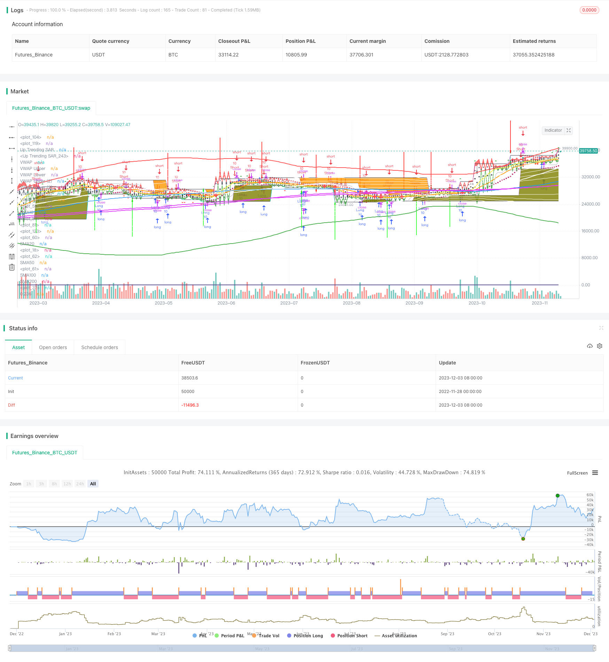Collapse the Status info panel
Screen dimensions: 609x662
point(601,328)
